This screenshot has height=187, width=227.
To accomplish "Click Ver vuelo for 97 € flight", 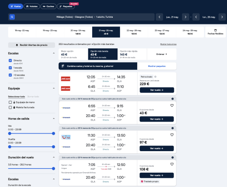I will point(157,148).
